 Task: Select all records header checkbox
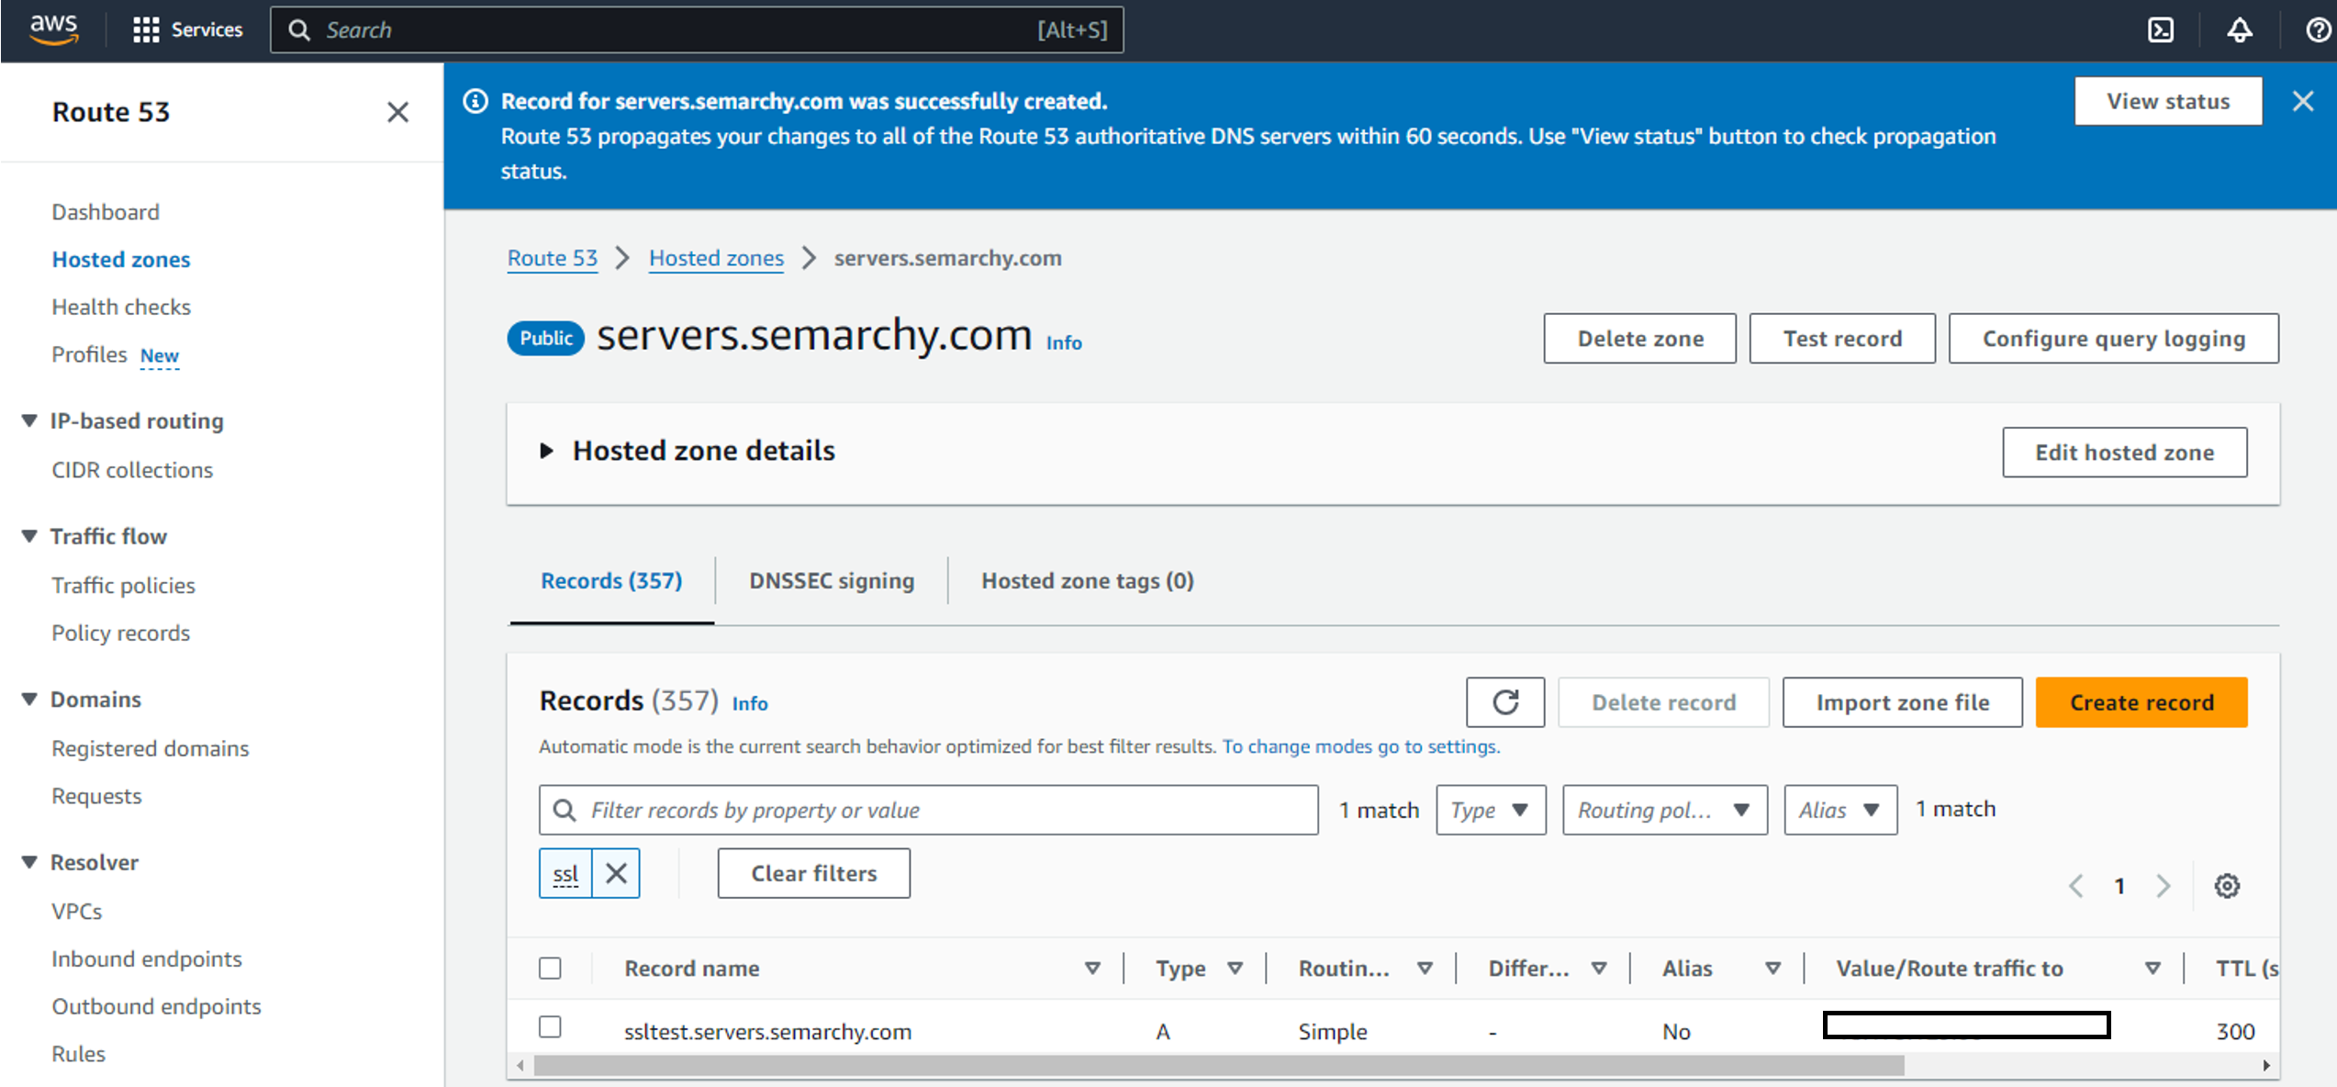pos(550,969)
